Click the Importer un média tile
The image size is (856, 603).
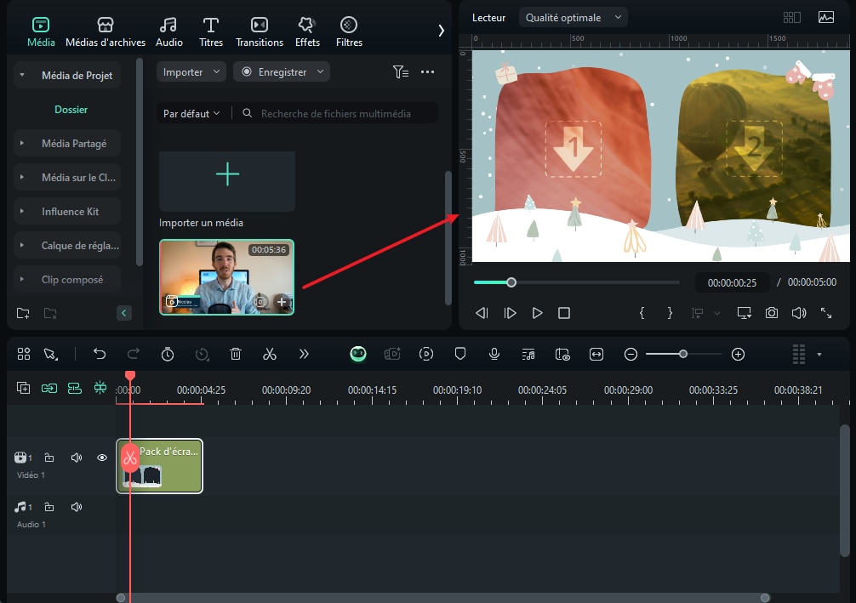tap(227, 181)
